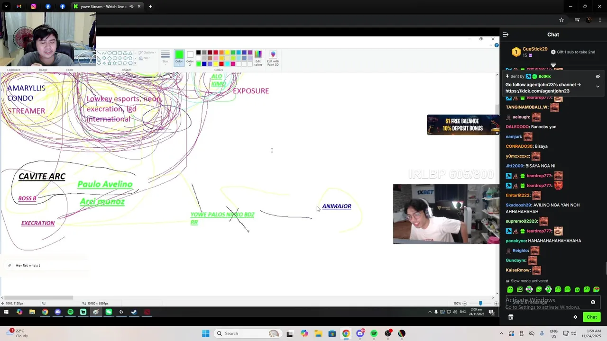The height and width of the screenshot is (341, 607).
Task: Switch to the first Facebook pinned tab
Action: point(48,6)
